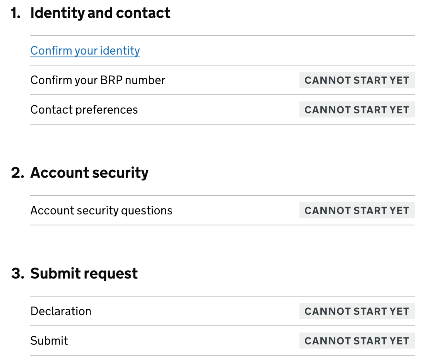Click section number 2 before Account security
This screenshot has height=362, width=427.
coord(17,173)
